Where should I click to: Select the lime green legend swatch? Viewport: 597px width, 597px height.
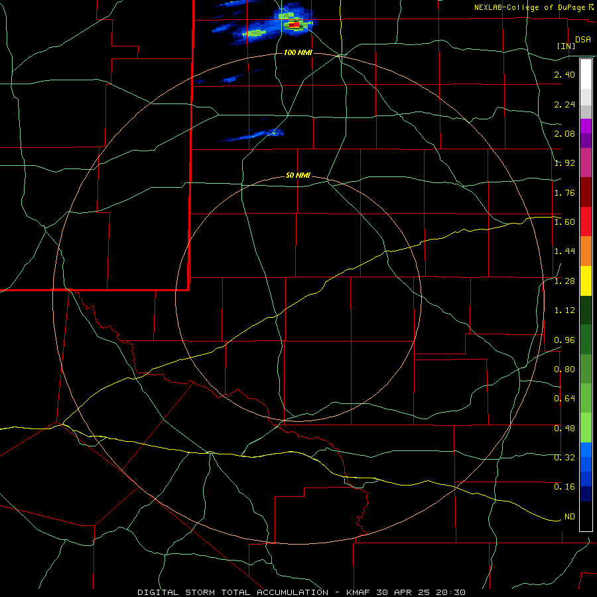(586, 428)
